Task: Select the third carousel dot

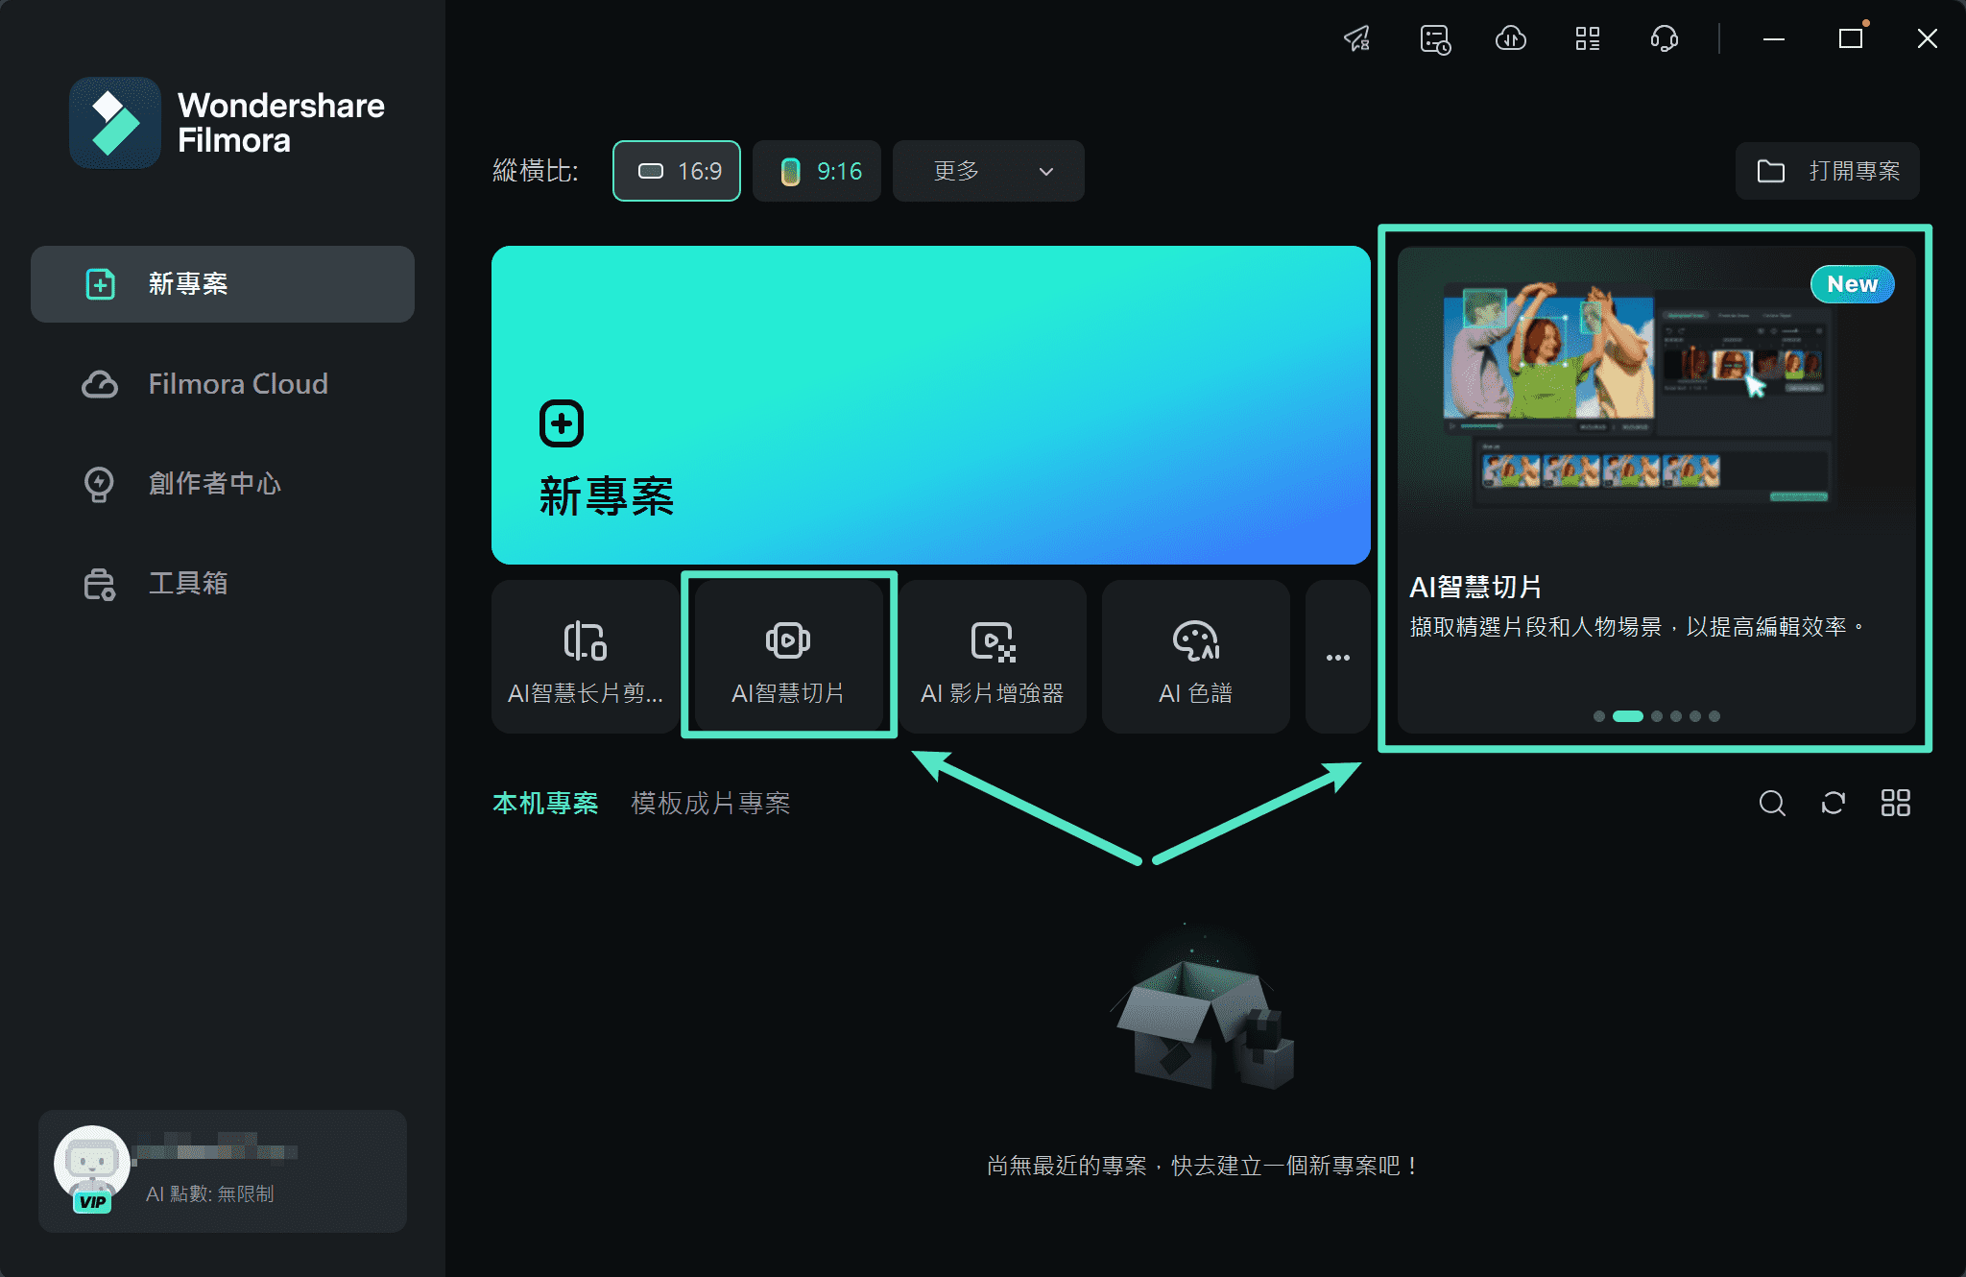Action: pyautogui.click(x=1657, y=716)
